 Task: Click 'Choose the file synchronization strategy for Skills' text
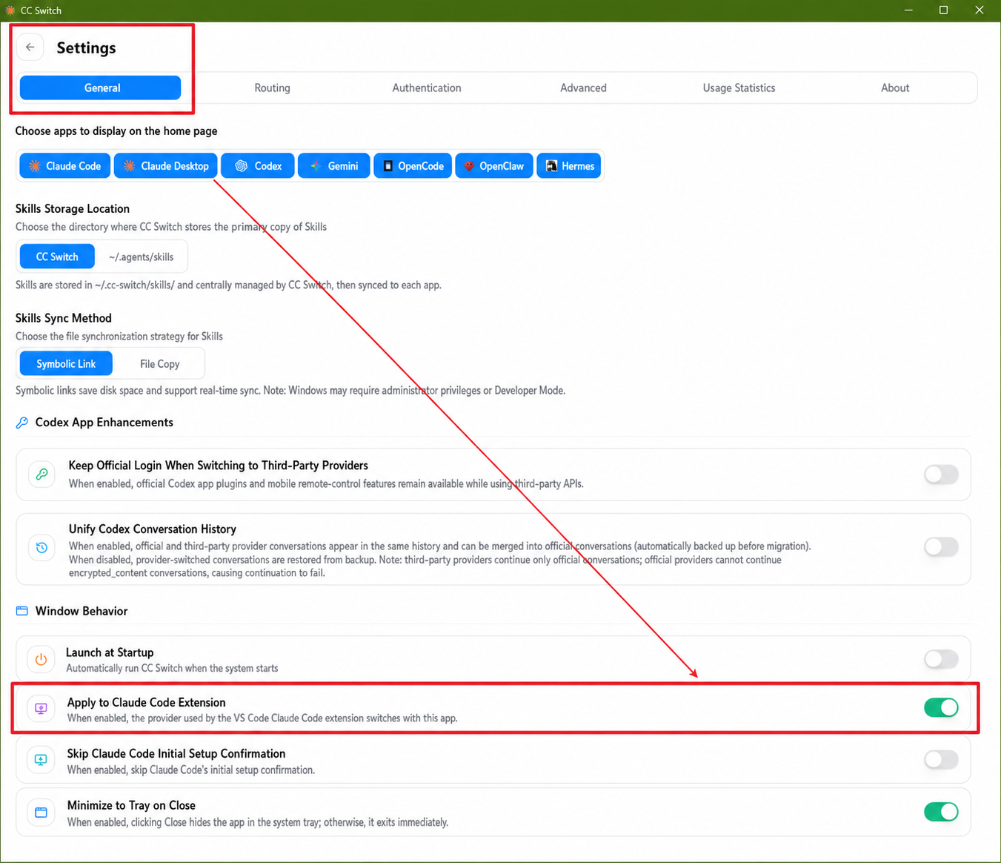(119, 337)
